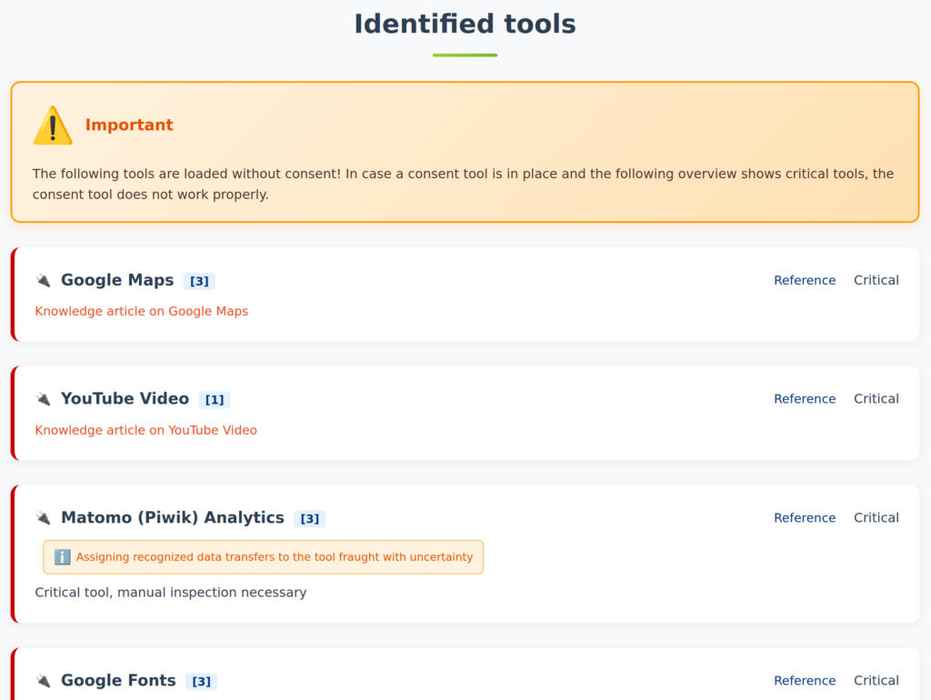Click the warning triangle icon beside Important
The image size is (931, 700).
coord(53,125)
